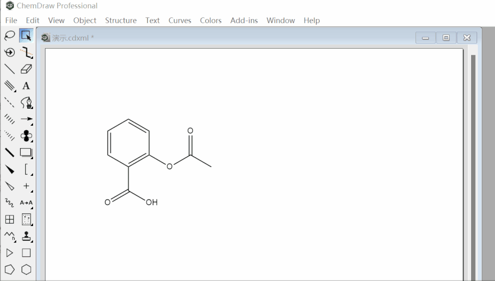
Task: Select the Multiple Bonds tool
Action: tap(10, 86)
